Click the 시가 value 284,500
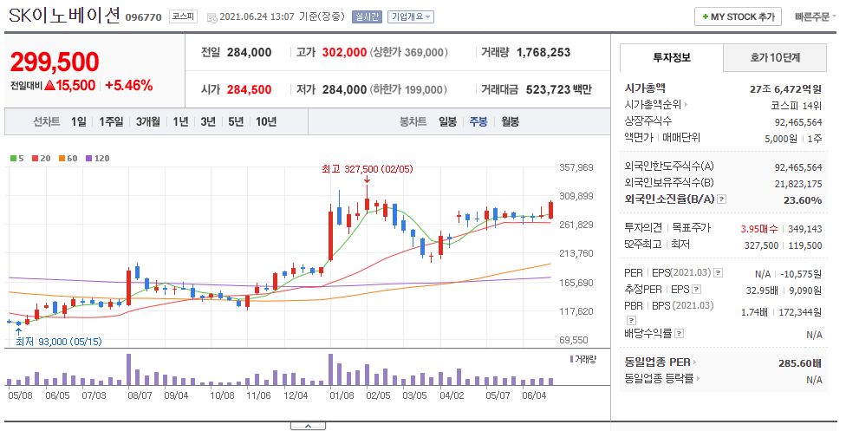The height and width of the screenshot is (431, 846). pyautogui.click(x=250, y=89)
